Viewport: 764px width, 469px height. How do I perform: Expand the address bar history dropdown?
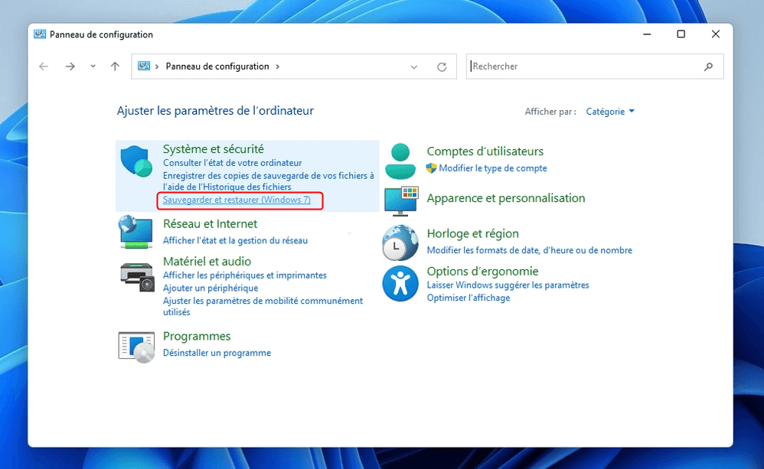[x=413, y=67]
